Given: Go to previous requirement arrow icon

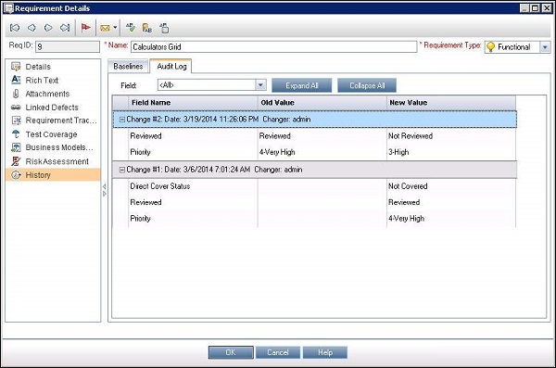Looking at the screenshot, I should click(32, 28).
